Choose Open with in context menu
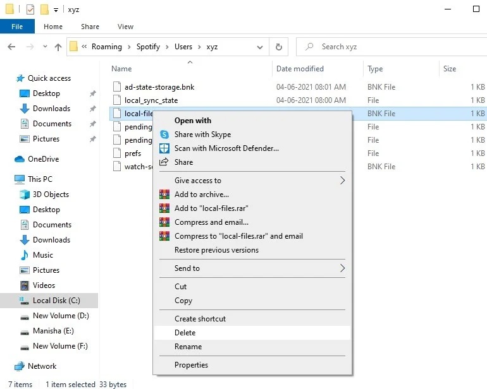This screenshot has height=389, width=487. pyautogui.click(x=192, y=121)
